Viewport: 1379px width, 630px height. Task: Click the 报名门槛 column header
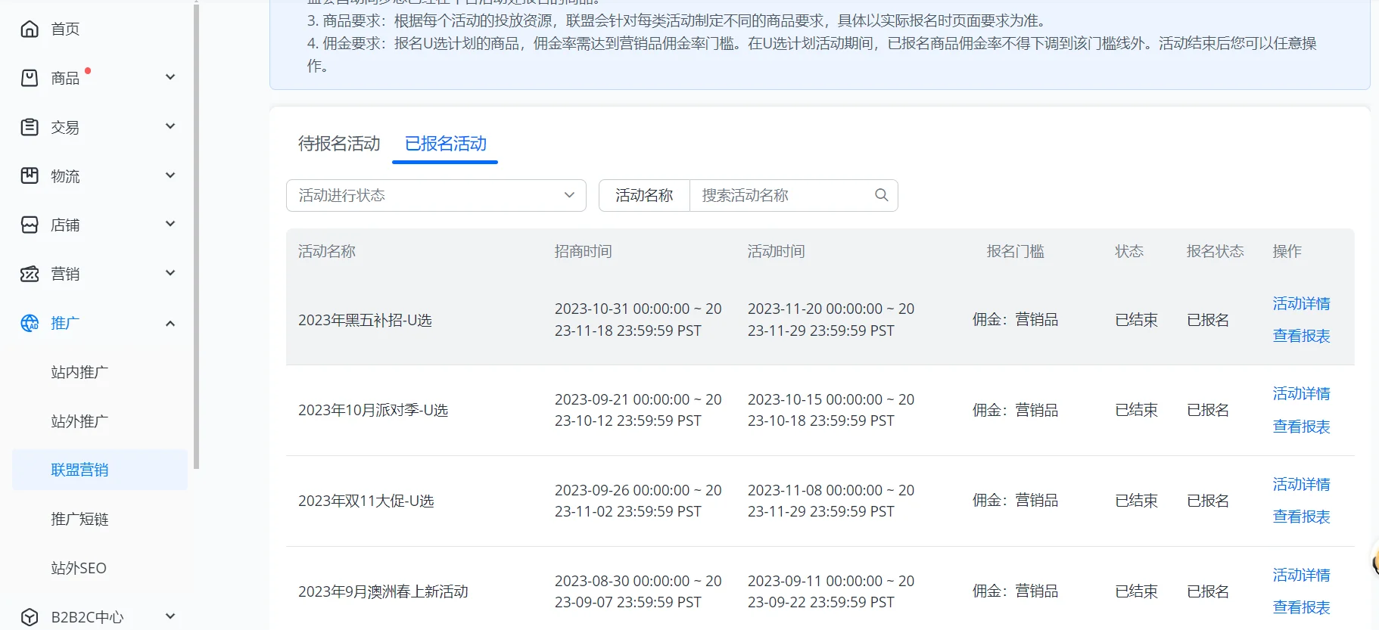click(x=1015, y=251)
